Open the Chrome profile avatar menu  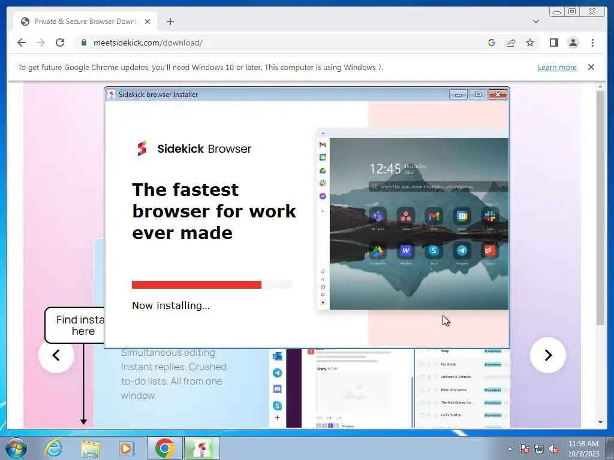[x=573, y=43]
